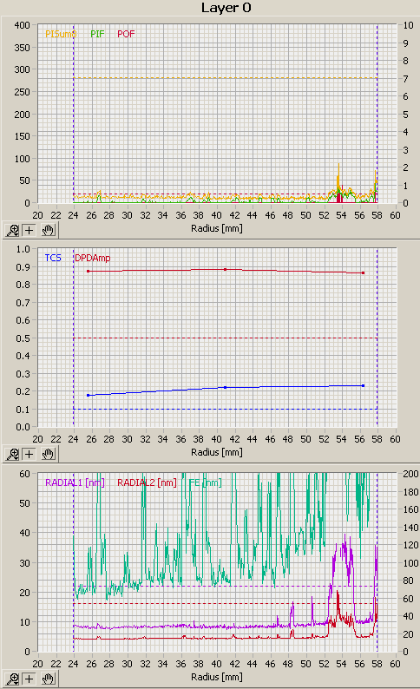Activate the crosshair cursor tool for the top chart
The image size is (420, 689).
tap(30, 230)
